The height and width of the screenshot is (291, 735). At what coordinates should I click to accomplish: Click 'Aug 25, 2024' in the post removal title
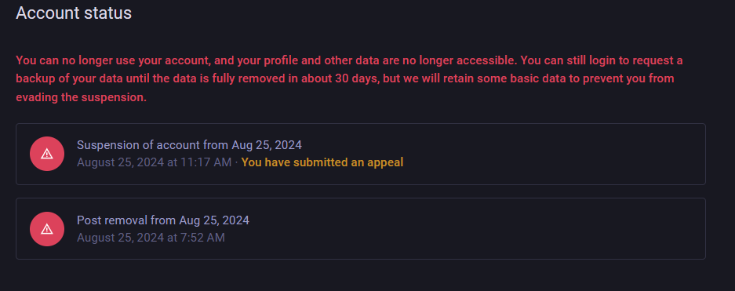coord(214,220)
